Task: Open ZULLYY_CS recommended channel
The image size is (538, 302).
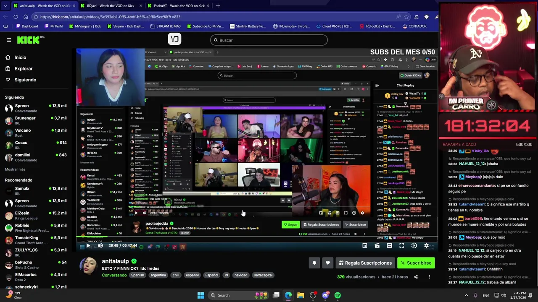Action: (36, 252)
